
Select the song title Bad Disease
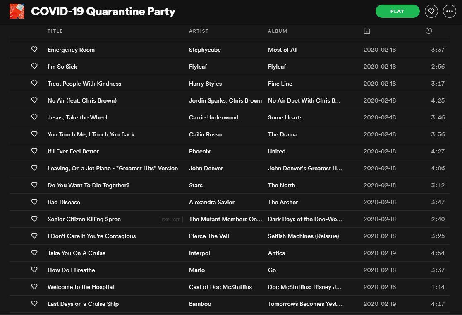click(64, 202)
